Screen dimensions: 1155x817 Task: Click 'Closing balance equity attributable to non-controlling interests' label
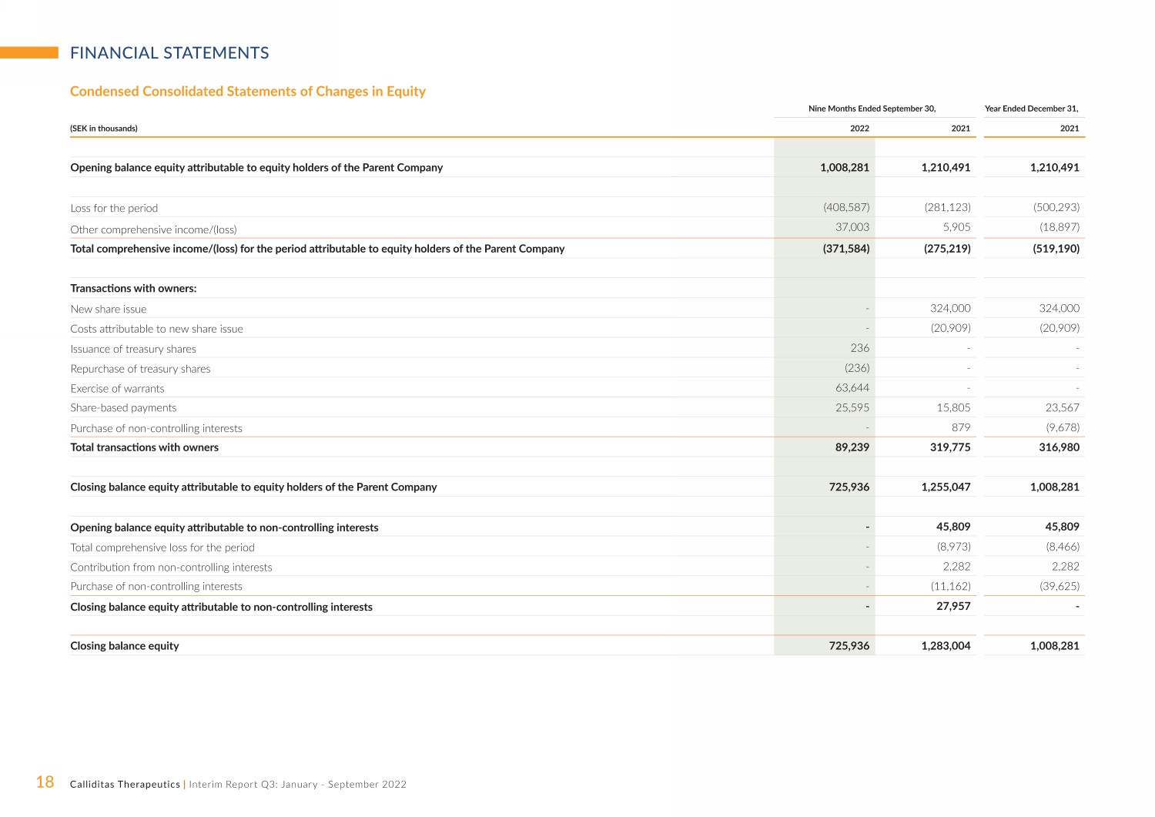point(221,607)
